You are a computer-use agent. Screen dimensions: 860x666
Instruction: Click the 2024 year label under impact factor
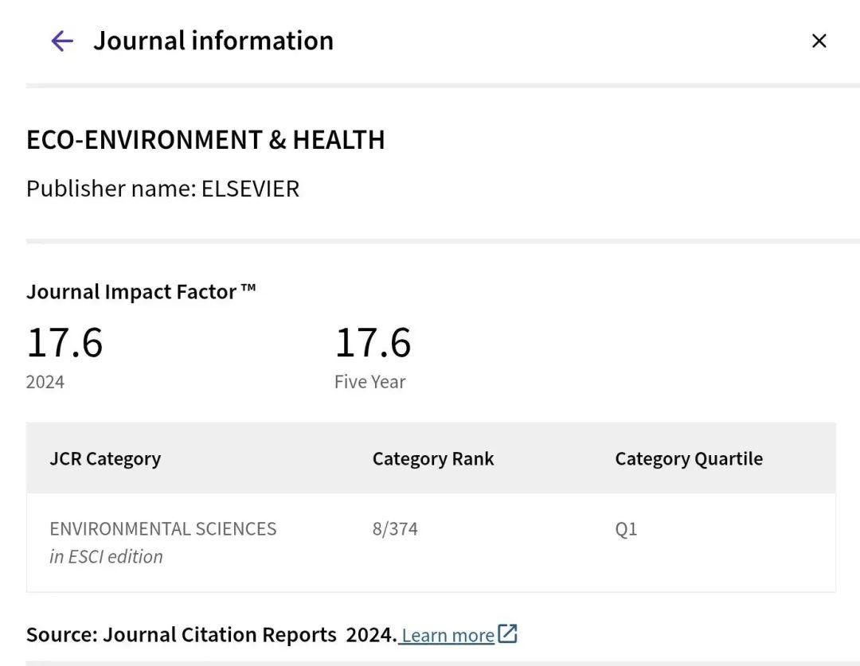tap(45, 382)
